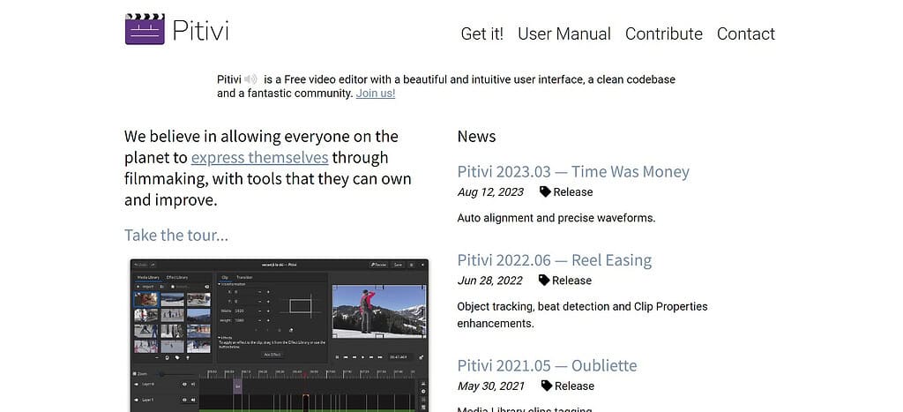Click the Take the tour... link
This screenshot has height=412, width=903.
point(176,235)
